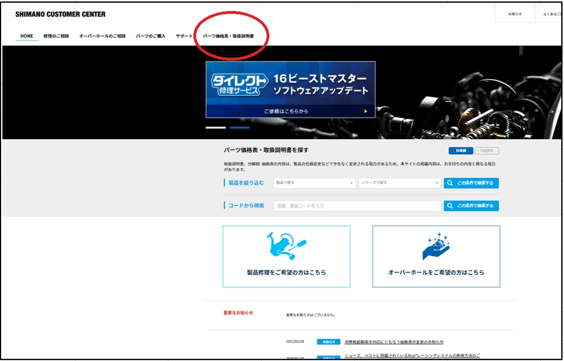Click the 製品を絞り込む label
The image size is (564, 361).
(246, 183)
